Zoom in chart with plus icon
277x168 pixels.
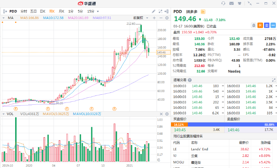coord(154,18)
